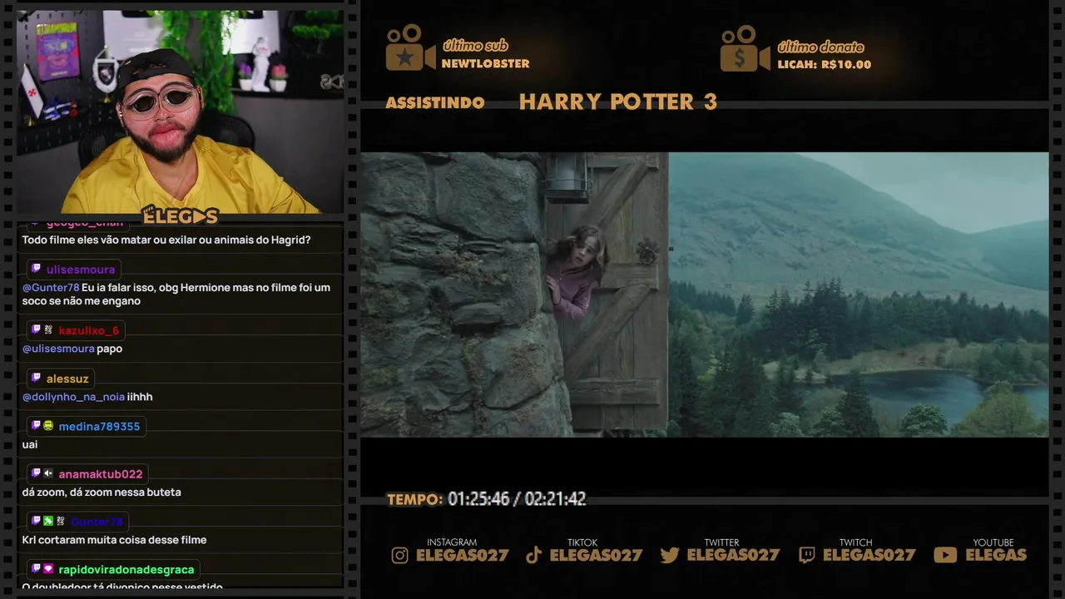Click the ASSISTINDO label
Screen dimensions: 1065x599
(x=435, y=103)
